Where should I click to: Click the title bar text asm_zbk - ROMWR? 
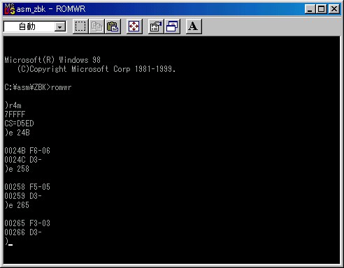point(51,9)
